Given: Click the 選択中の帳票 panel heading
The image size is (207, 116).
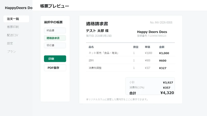Looking at the screenshot, I should [x=53, y=22].
